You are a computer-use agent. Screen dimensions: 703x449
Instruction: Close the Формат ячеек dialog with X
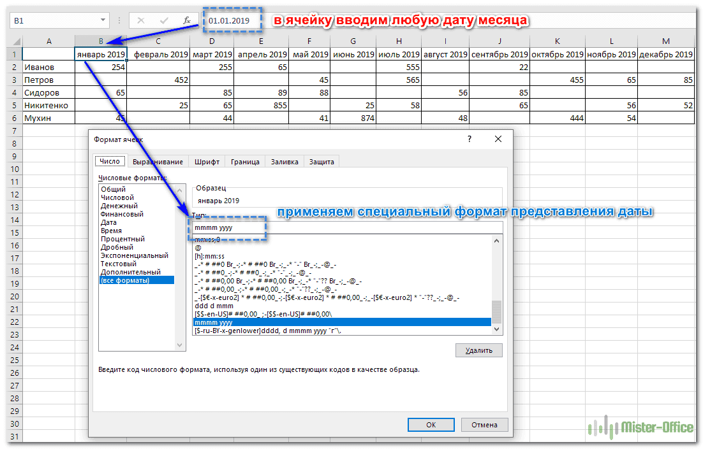click(x=498, y=138)
